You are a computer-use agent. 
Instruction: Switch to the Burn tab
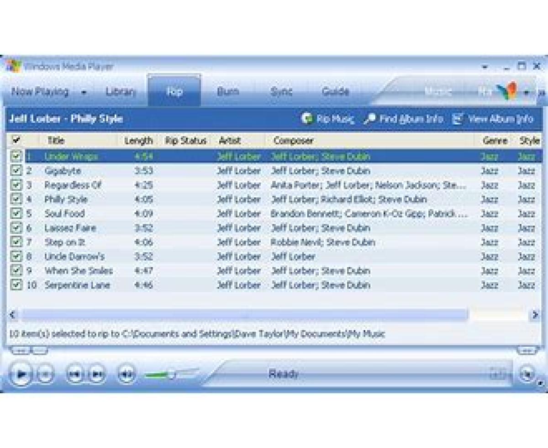(227, 91)
